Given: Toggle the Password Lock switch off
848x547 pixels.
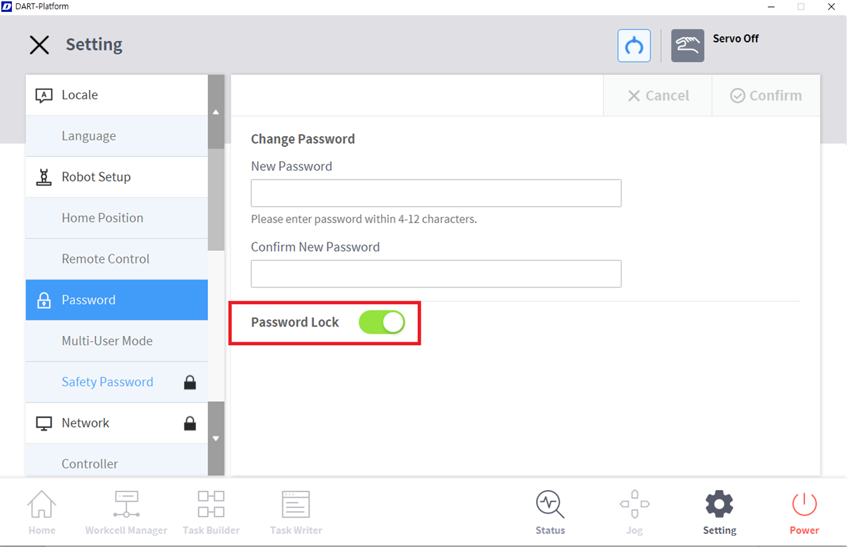Looking at the screenshot, I should (x=382, y=323).
